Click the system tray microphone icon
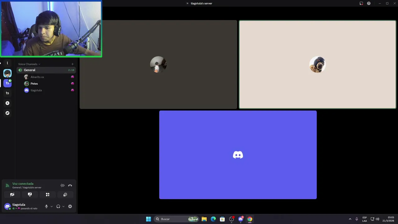Viewport: 398px width, 224px height. [357, 219]
